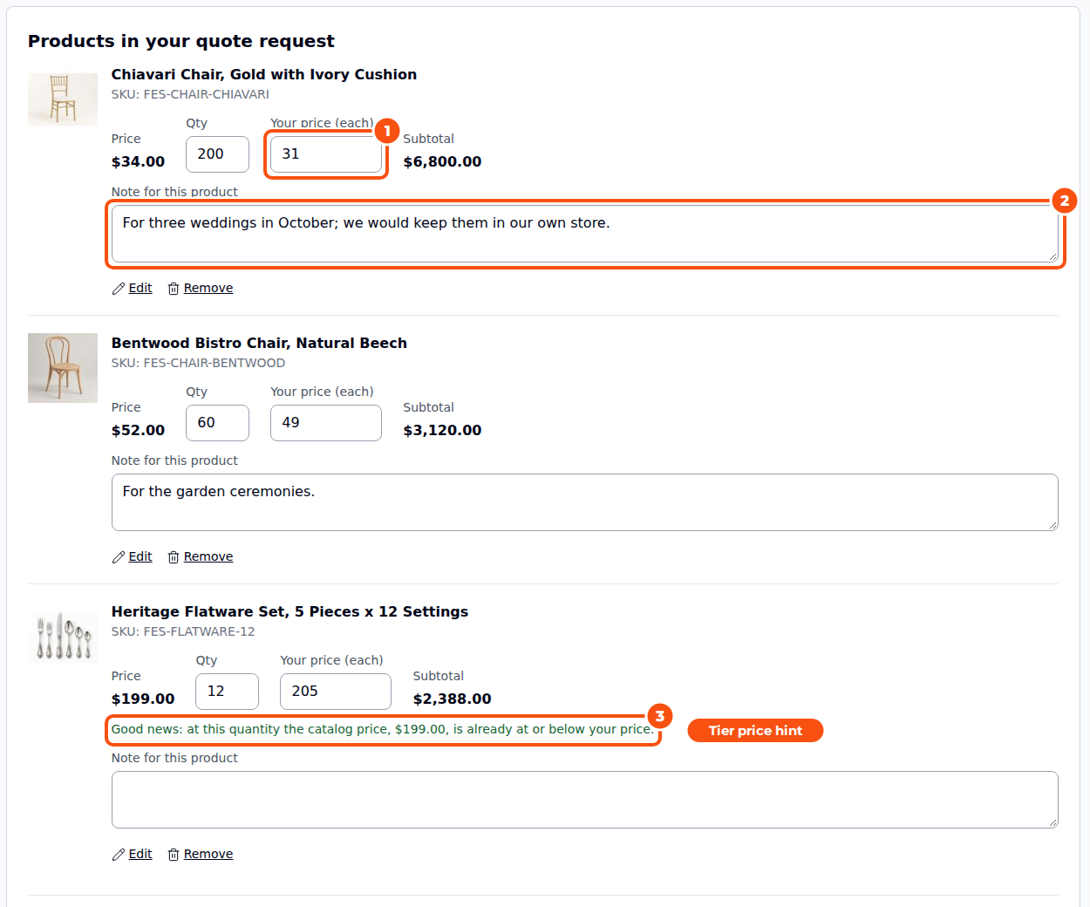The height and width of the screenshot is (907, 1090).
Task: Focus Flatware Set your price field
Action: (x=336, y=692)
